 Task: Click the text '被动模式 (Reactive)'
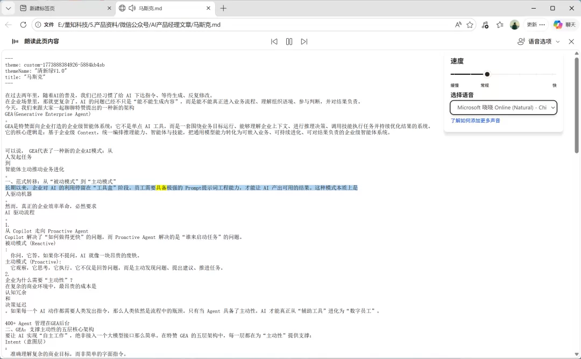coord(30,243)
